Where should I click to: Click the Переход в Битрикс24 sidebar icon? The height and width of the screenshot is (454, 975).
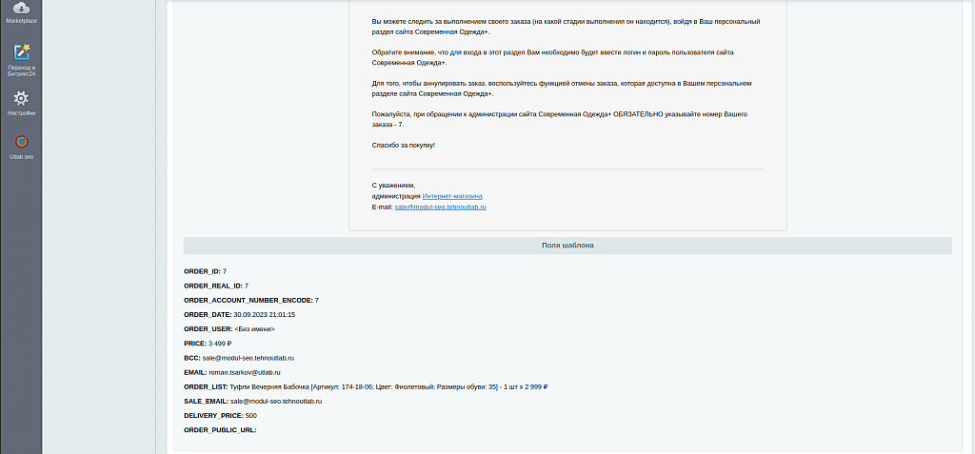coord(21,53)
